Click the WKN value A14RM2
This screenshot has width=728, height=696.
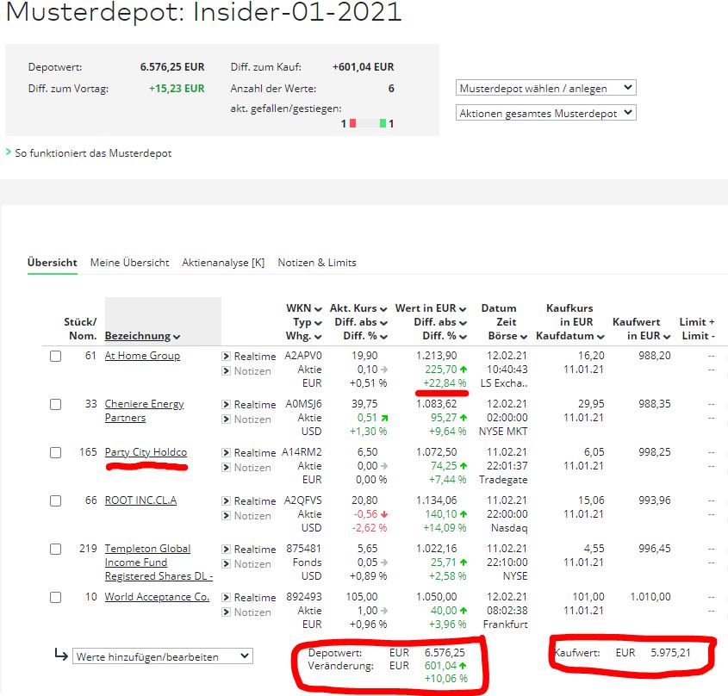coord(302,452)
